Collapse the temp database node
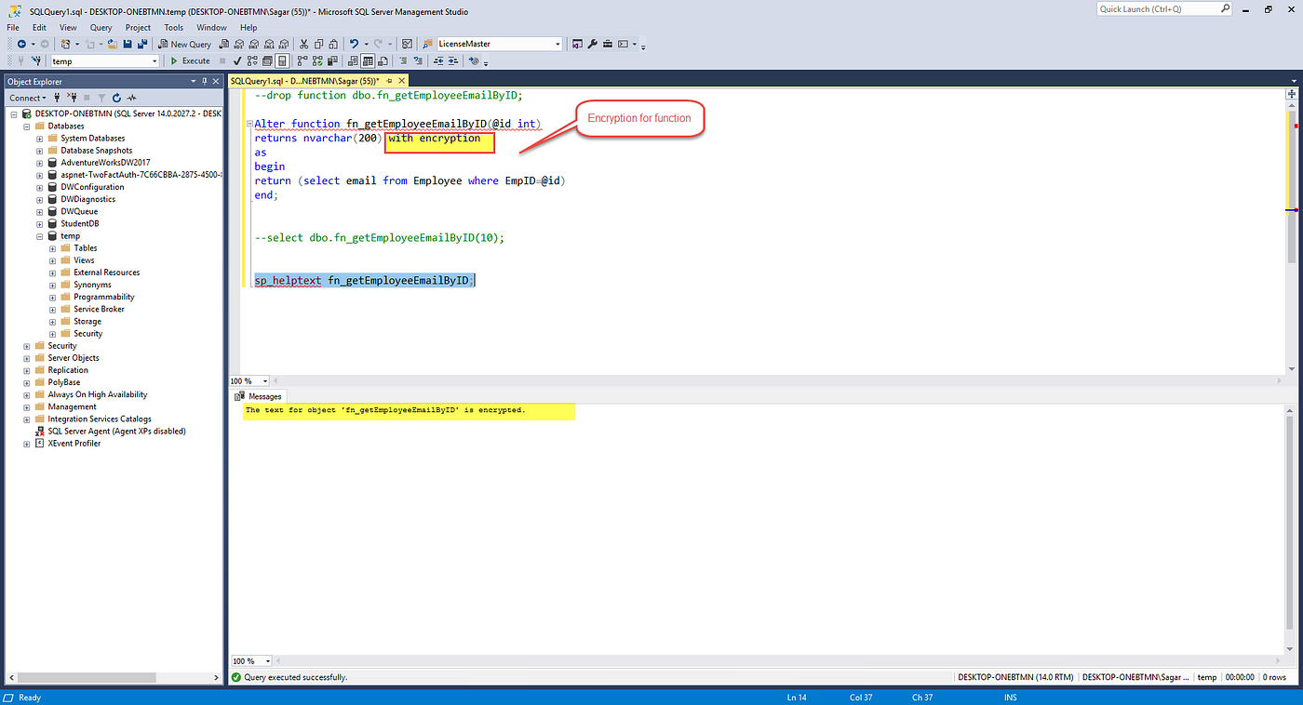The width and height of the screenshot is (1303, 705). 38,235
